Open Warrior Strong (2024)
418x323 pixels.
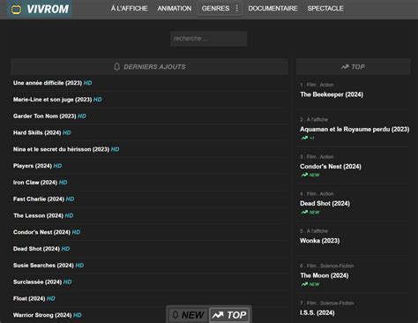coord(42,315)
